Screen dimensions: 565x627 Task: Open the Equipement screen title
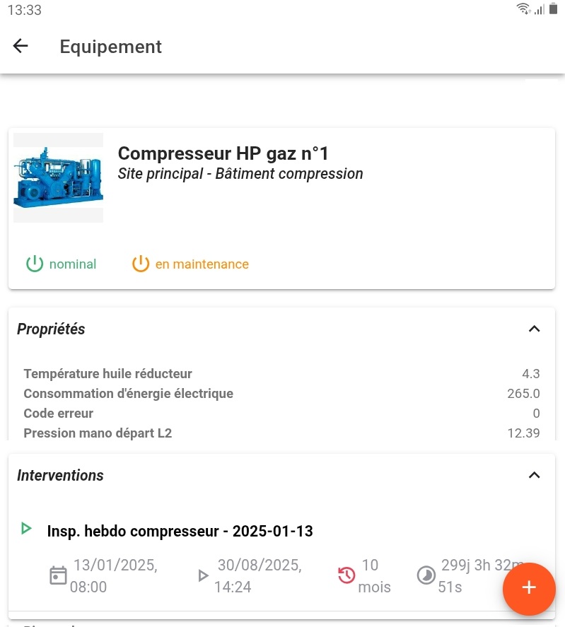pos(110,47)
